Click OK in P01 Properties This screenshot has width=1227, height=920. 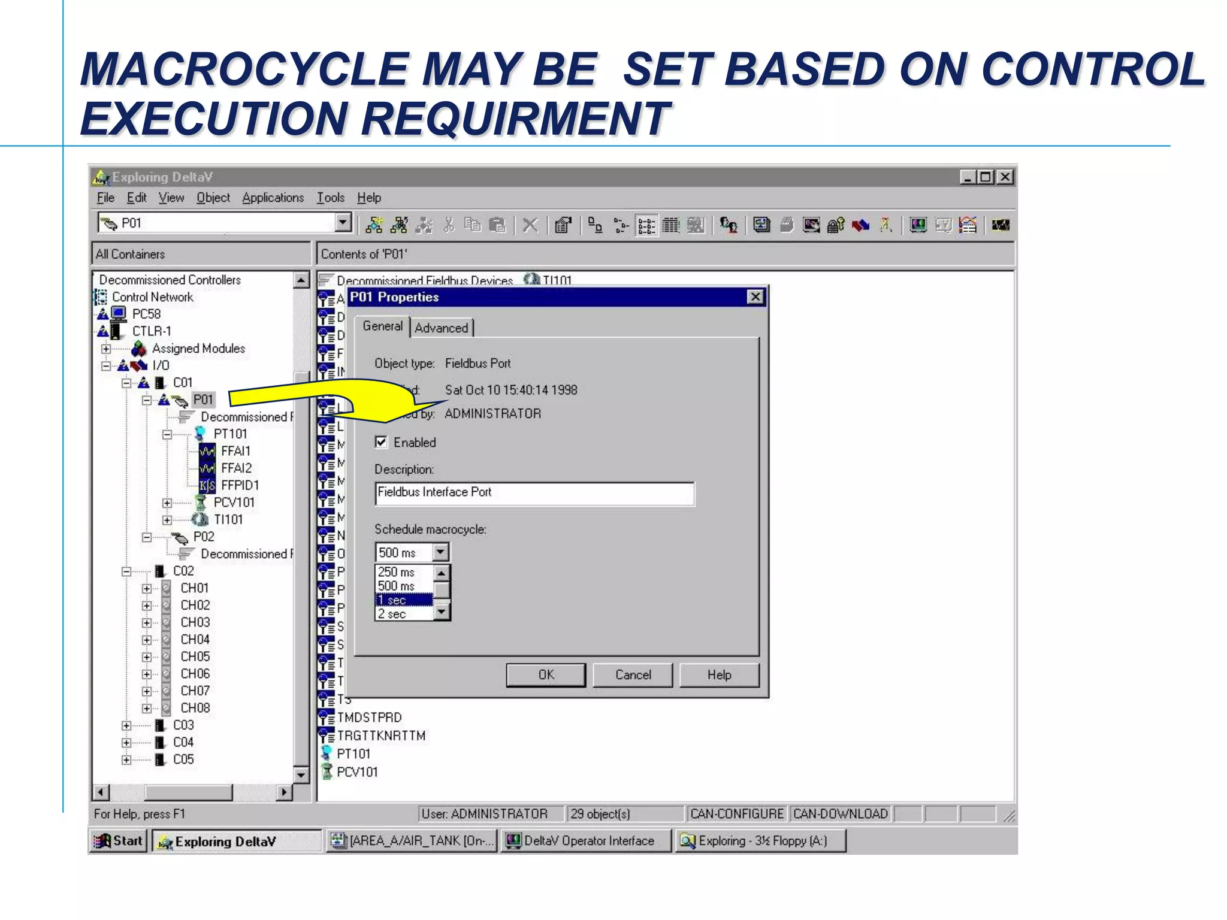pyautogui.click(x=546, y=675)
